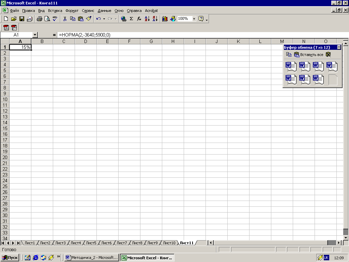Click vertical scrollbar down arrow
Screen dimensions: 349x262
[346, 238]
